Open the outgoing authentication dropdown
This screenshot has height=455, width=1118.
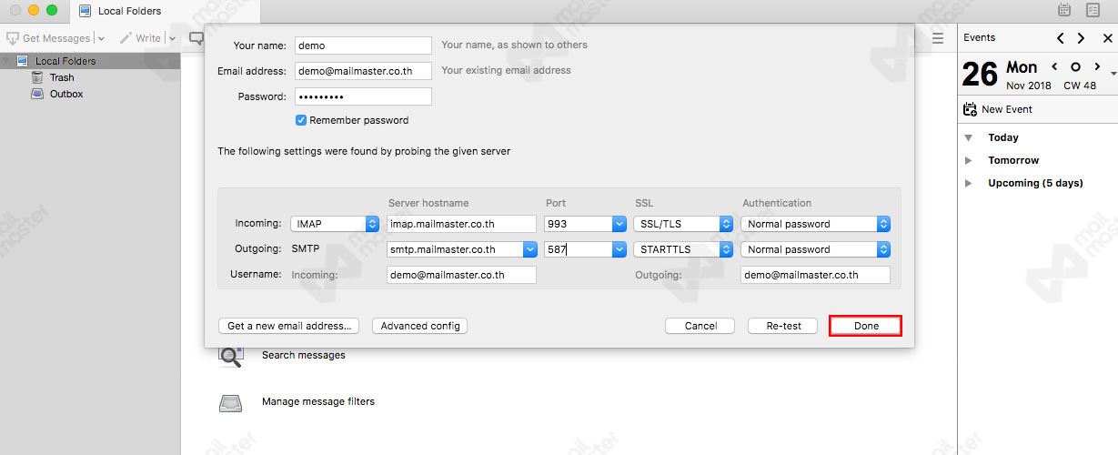click(815, 249)
